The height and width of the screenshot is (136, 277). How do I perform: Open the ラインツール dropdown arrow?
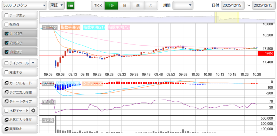pyautogui.click(x=33, y=63)
